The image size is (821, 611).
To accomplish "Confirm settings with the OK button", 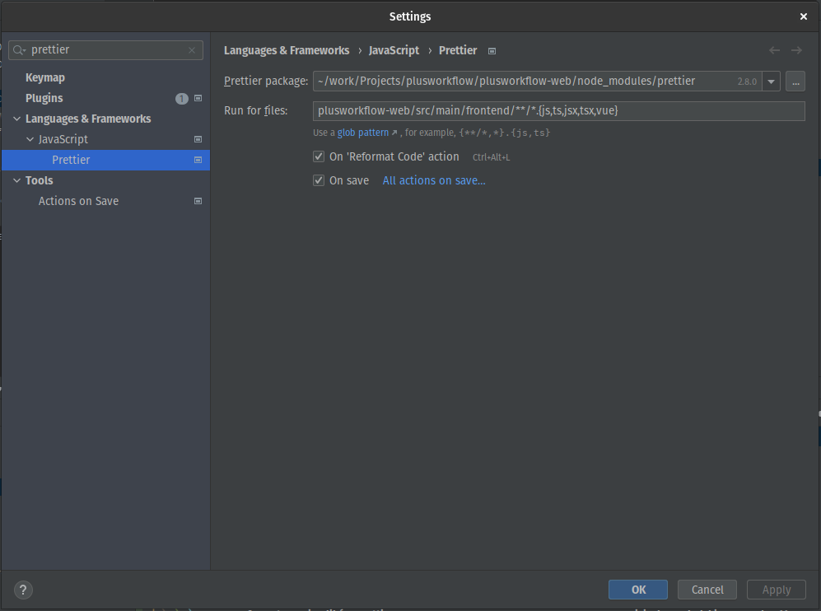I will [x=637, y=590].
